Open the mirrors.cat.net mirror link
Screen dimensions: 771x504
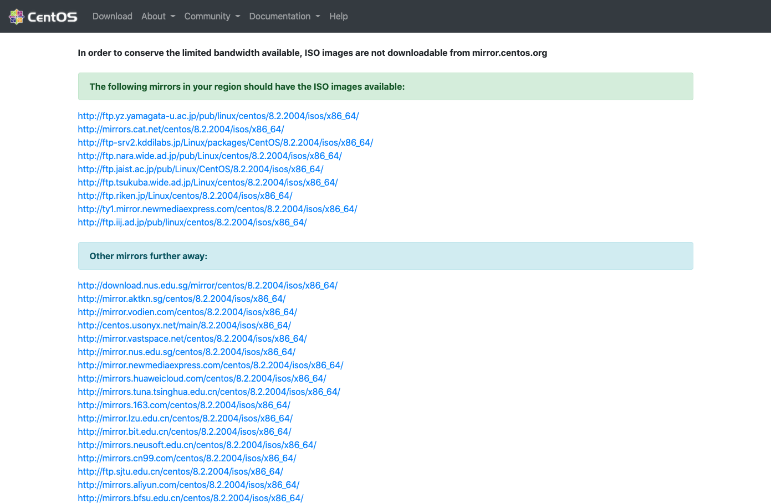[x=181, y=130]
